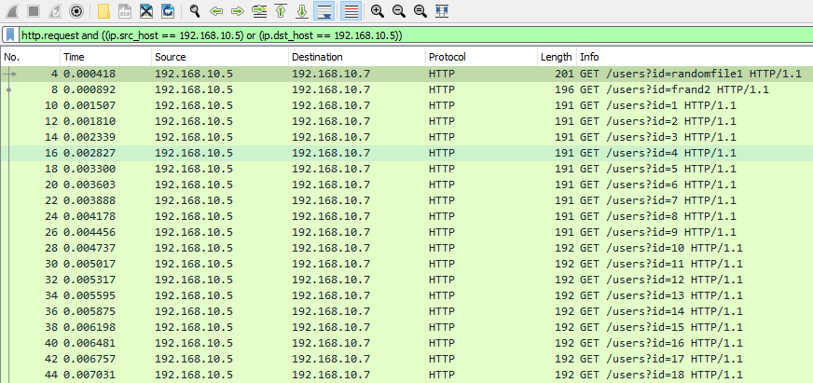Image resolution: width=813 pixels, height=383 pixels.
Task: Select packet number 28 row
Action: pyautogui.click(x=373, y=248)
